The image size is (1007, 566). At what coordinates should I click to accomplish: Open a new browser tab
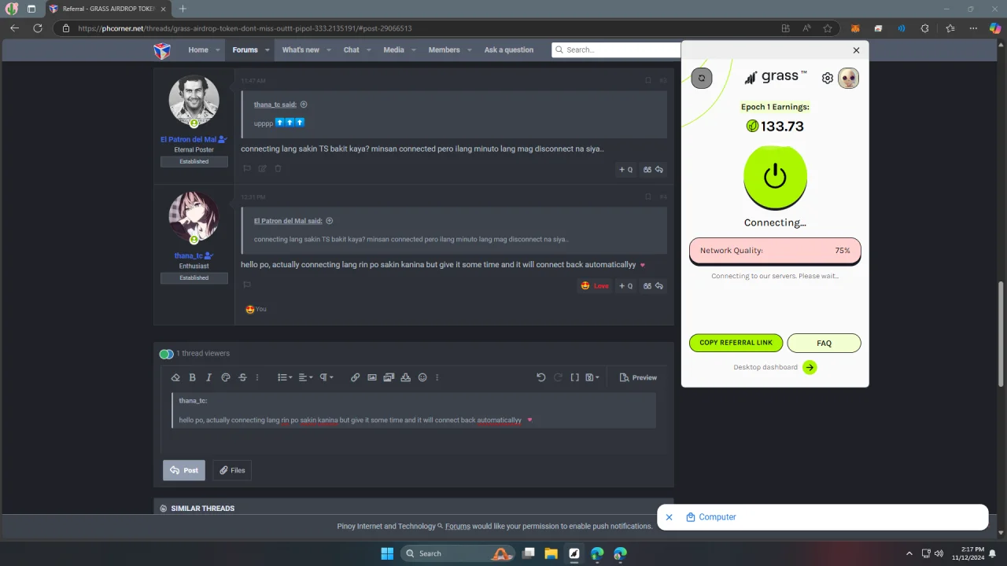183,9
